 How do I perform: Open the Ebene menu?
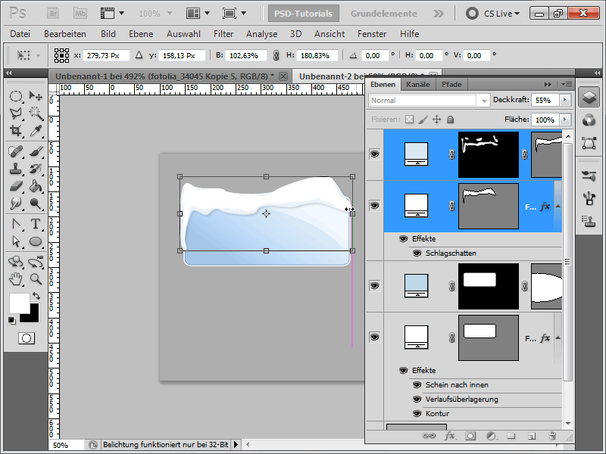pos(141,34)
